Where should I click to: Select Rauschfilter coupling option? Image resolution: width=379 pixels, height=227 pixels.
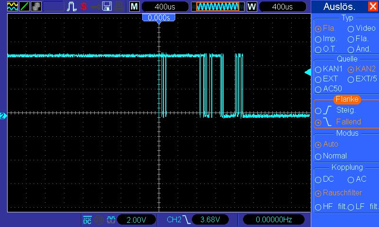pos(338,193)
